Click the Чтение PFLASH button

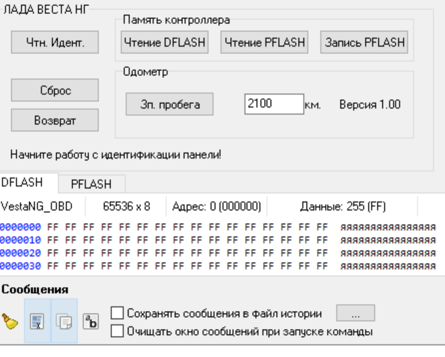pyautogui.click(x=265, y=43)
